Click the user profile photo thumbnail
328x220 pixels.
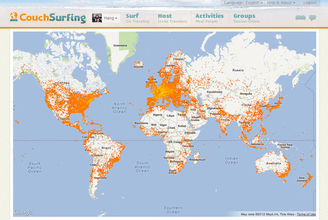click(x=97, y=18)
